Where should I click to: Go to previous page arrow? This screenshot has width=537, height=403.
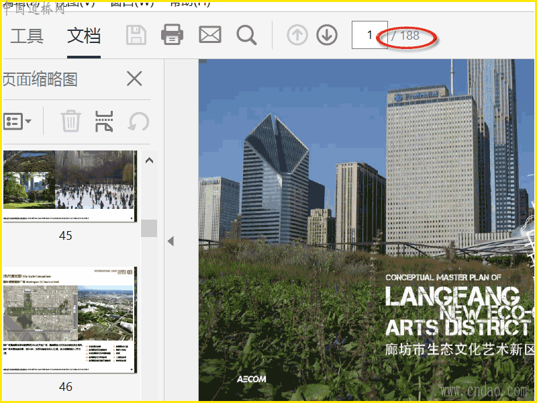[x=297, y=35]
